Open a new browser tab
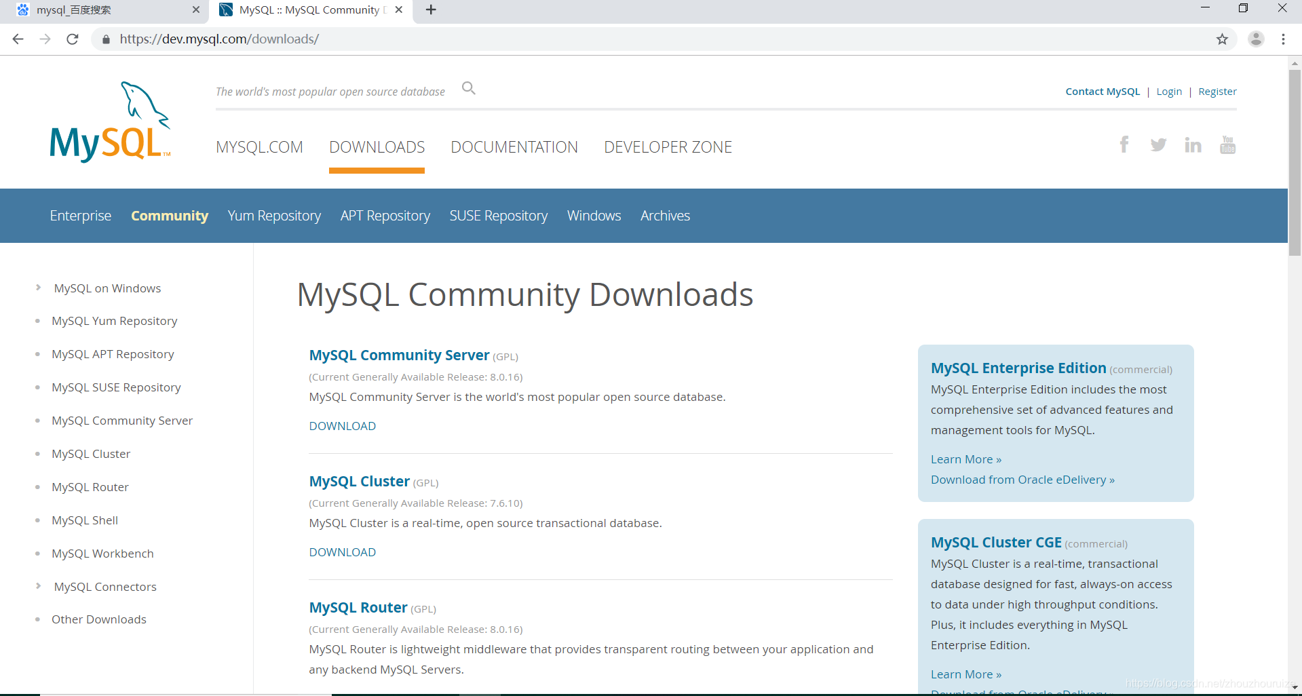Screen dimensions: 1302x696 click(x=431, y=9)
